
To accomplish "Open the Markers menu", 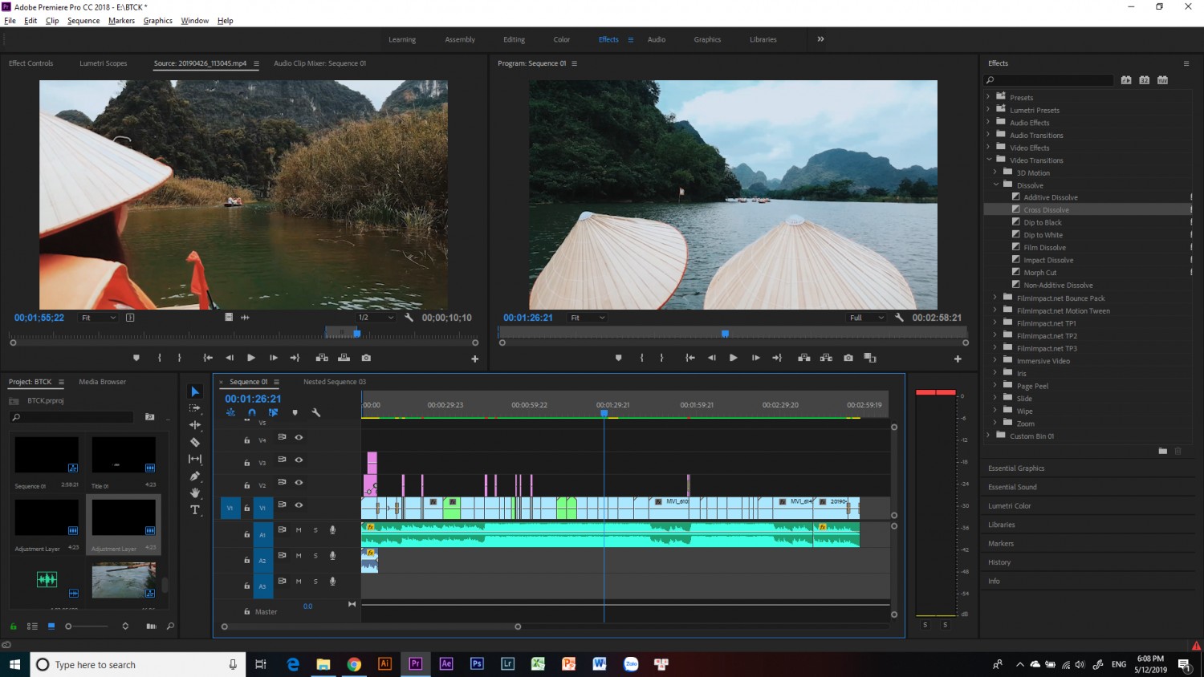I will 121,21.
